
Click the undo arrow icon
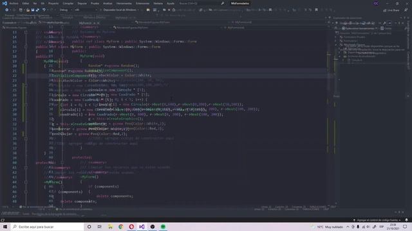click(x=44, y=10)
